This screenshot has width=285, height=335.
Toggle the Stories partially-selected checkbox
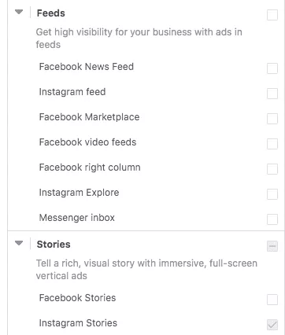point(272,246)
